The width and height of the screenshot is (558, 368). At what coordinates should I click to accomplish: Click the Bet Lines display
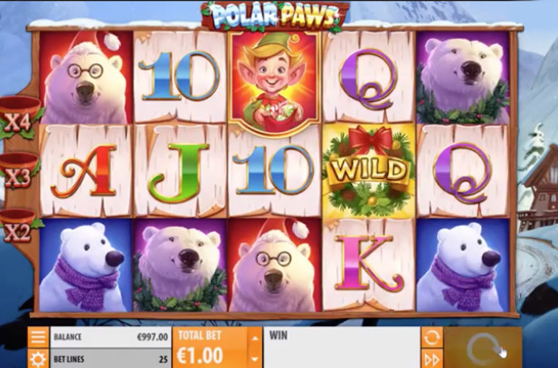click(x=110, y=359)
